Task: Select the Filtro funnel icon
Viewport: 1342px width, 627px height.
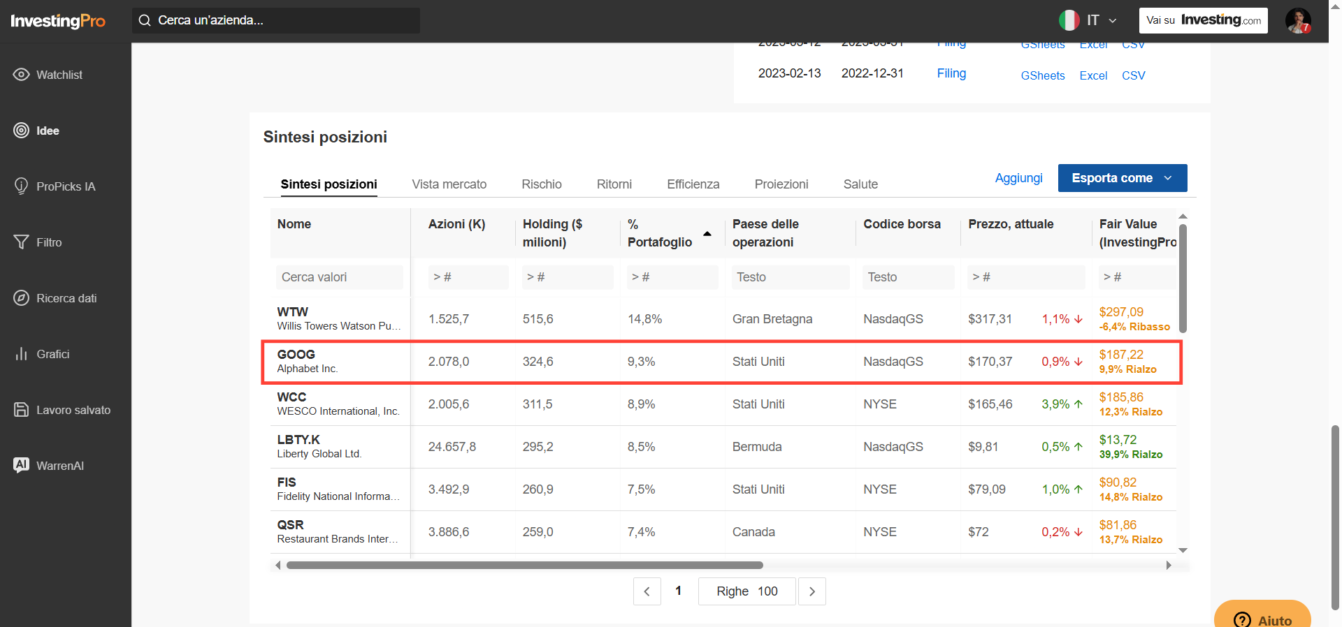Action: click(22, 242)
